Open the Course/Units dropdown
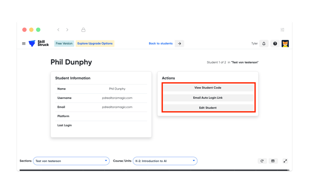The width and height of the screenshot is (309, 192). pos(165,161)
